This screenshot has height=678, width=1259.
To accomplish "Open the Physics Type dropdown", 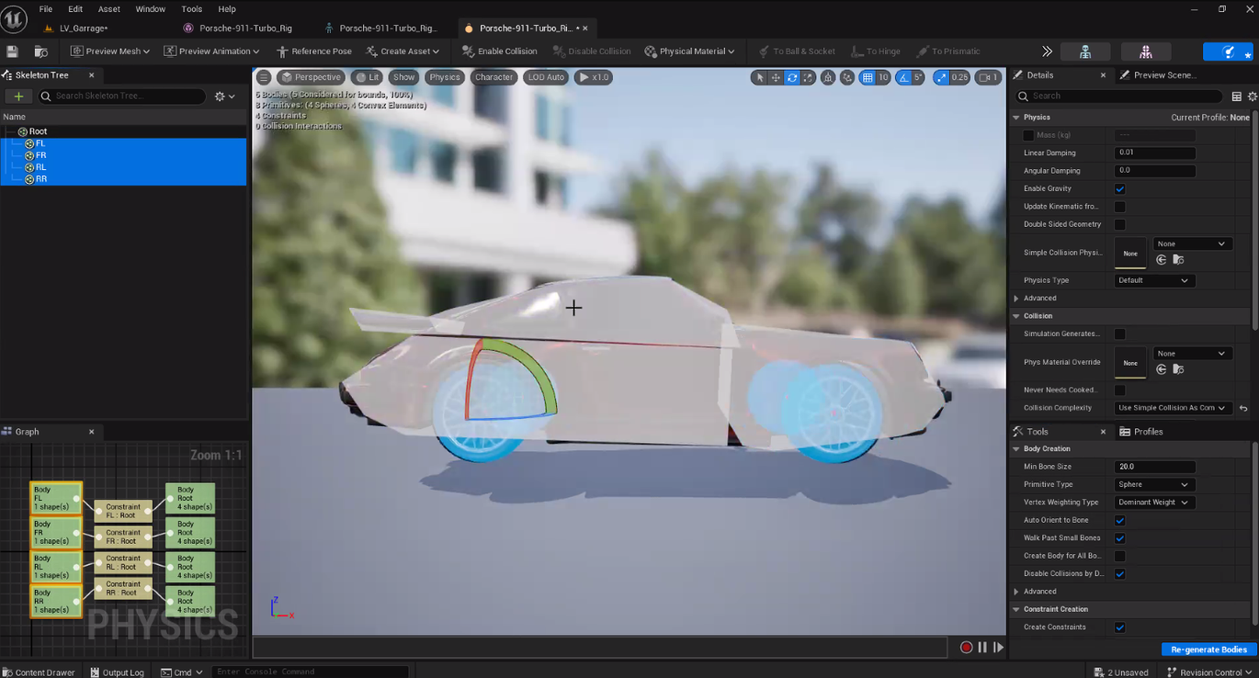I will coord(1154,280).
